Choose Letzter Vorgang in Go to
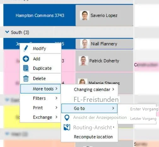159x147 pixels. tap(143, 119)
